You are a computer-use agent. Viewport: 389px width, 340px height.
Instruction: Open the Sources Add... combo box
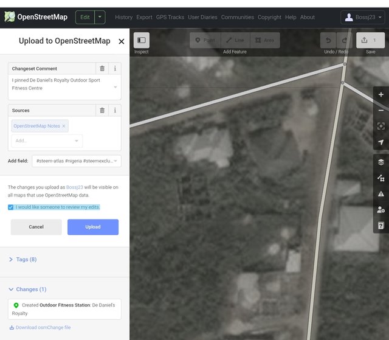pos(47,141)
